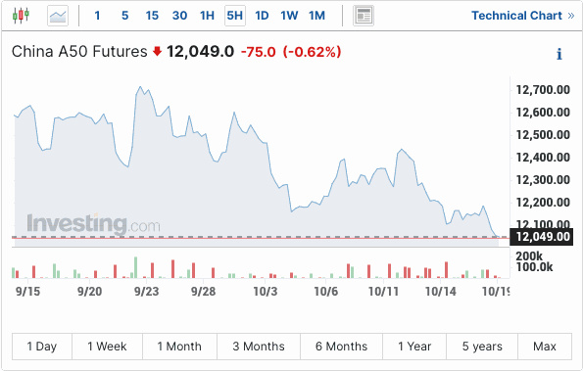
Task: Set range to 1 Month
Action: click(x=179, y=347)
